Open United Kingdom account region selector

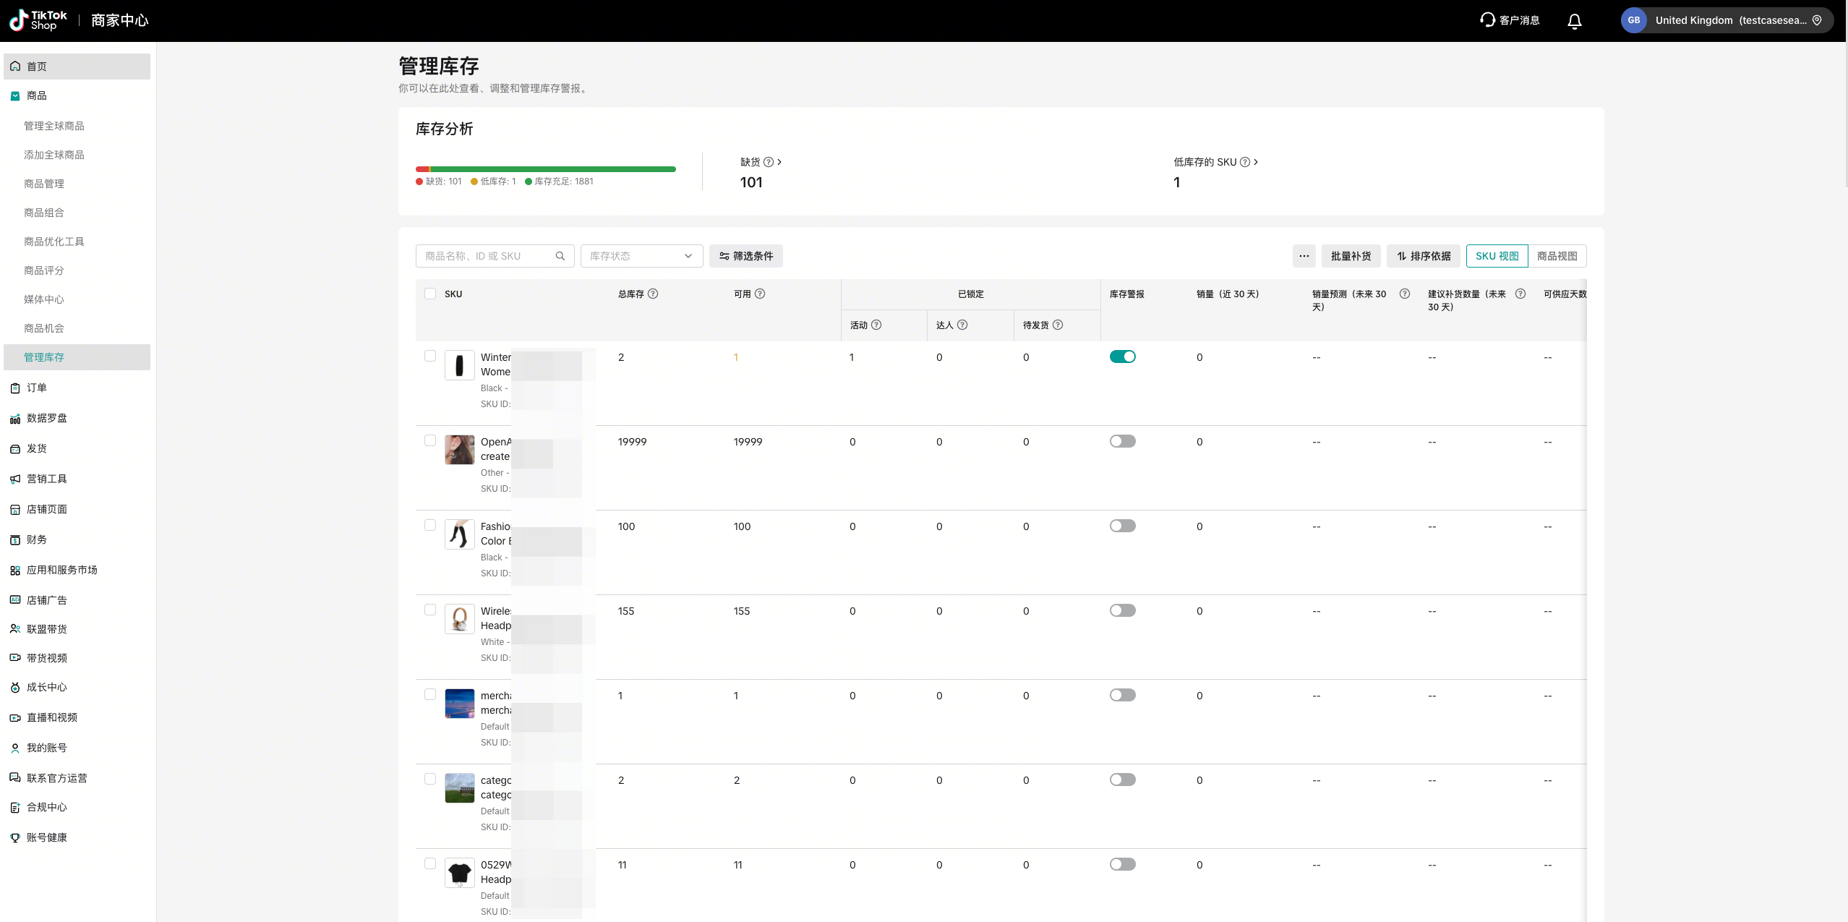(x=1727, y=20)
